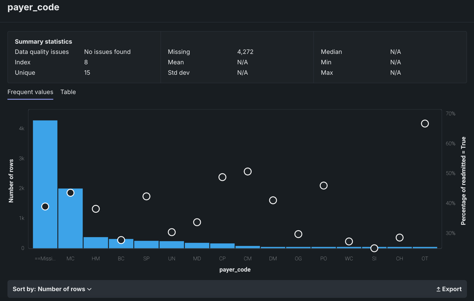Viewport: 474px width, 301px height.
Task: Click the PO circle data point
Action: 324,185
